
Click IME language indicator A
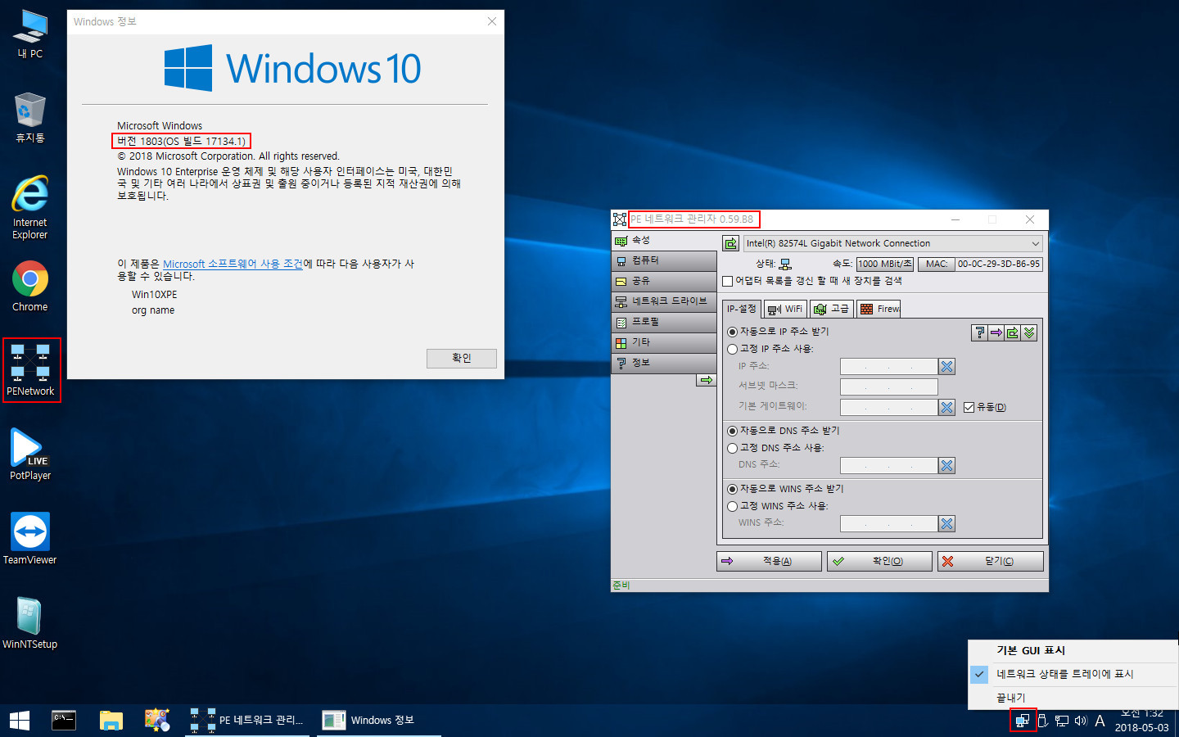point(1100,721)
